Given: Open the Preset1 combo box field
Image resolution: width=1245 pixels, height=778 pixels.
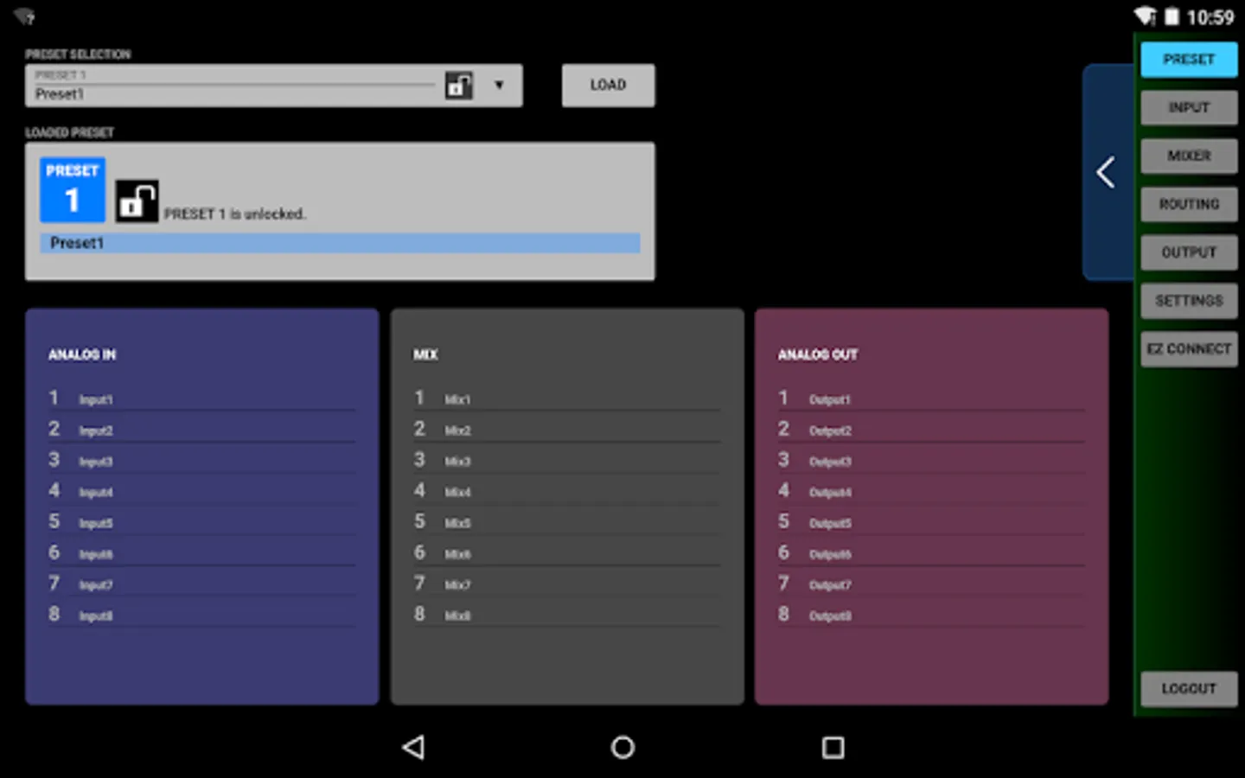Looking at the screenshot, I should [273, 85].
